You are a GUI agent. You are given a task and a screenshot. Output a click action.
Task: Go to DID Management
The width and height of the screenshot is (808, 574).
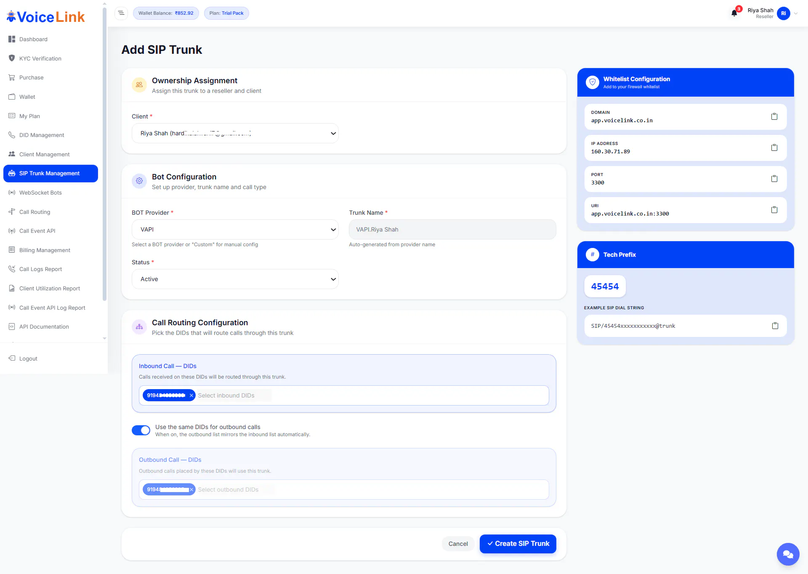(50, 135)
